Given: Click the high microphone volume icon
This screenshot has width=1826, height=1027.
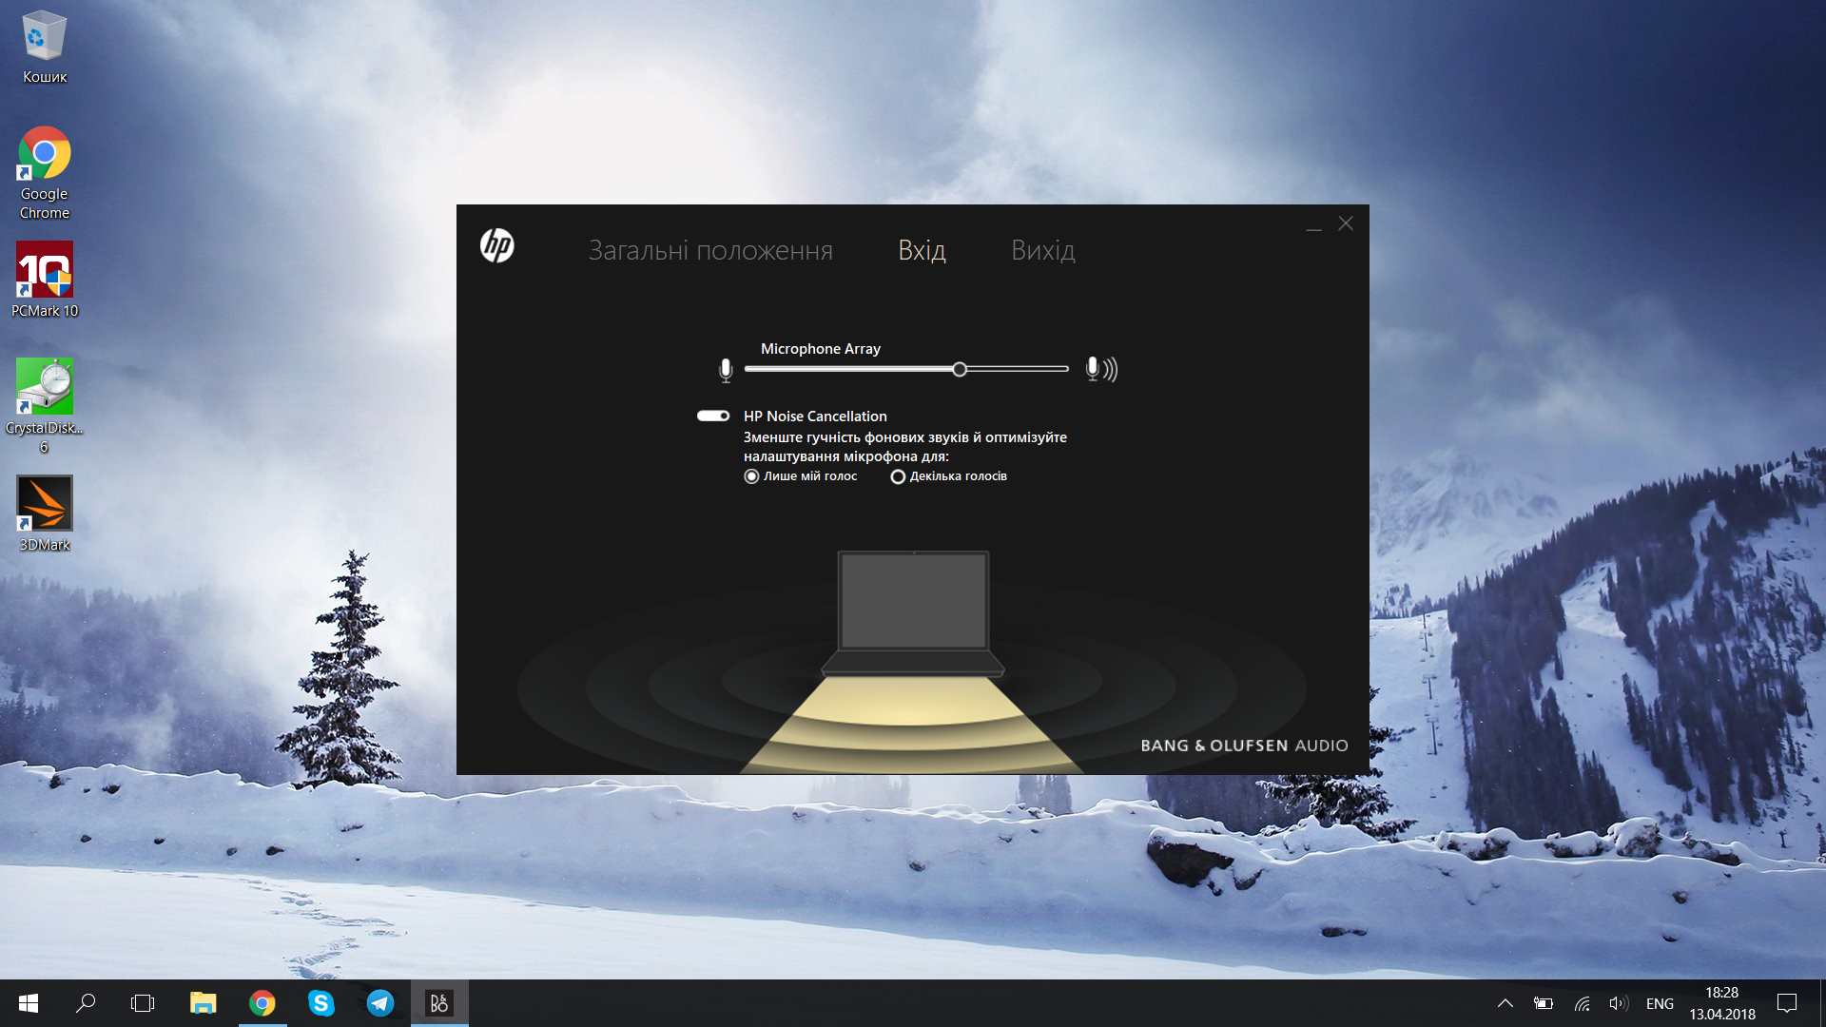Looking at the screenshot, I should (1101, 369).
